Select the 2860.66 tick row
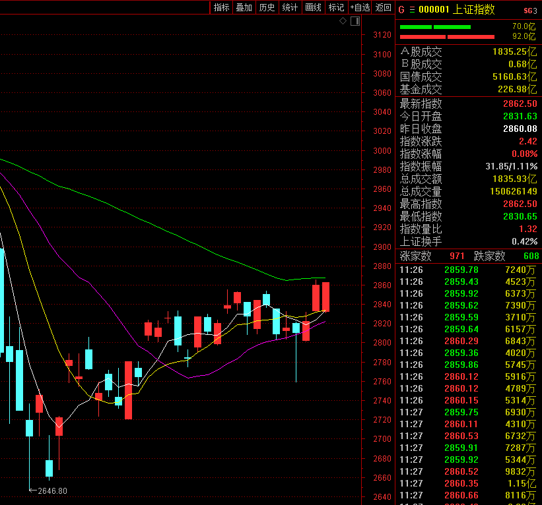The width and height of the screenshot is (542, 505). (468, 495)
